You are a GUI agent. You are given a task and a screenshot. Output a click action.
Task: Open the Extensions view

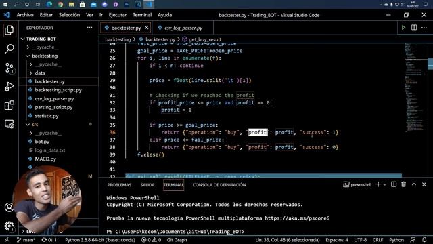coord(9,106)
